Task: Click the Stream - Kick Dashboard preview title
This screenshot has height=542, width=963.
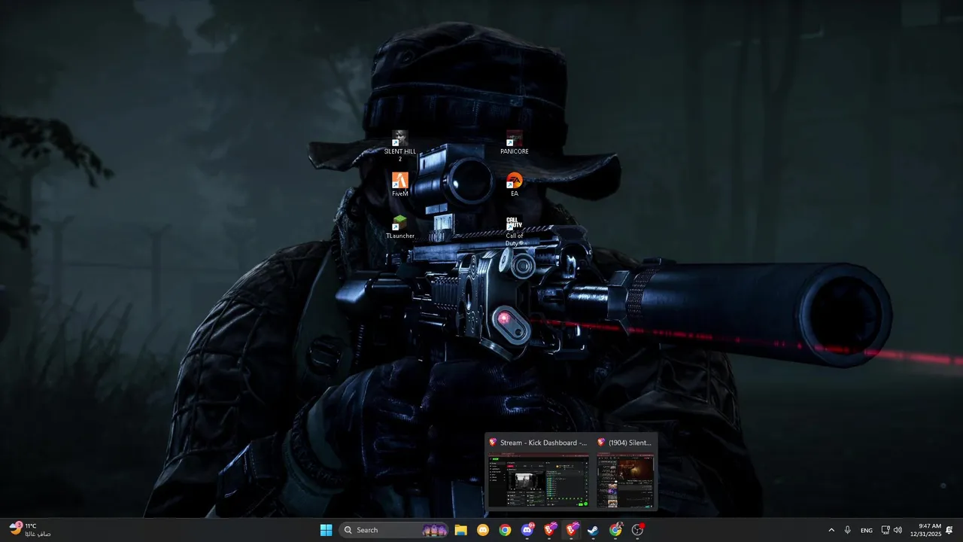Action: [x=543, y=443]
